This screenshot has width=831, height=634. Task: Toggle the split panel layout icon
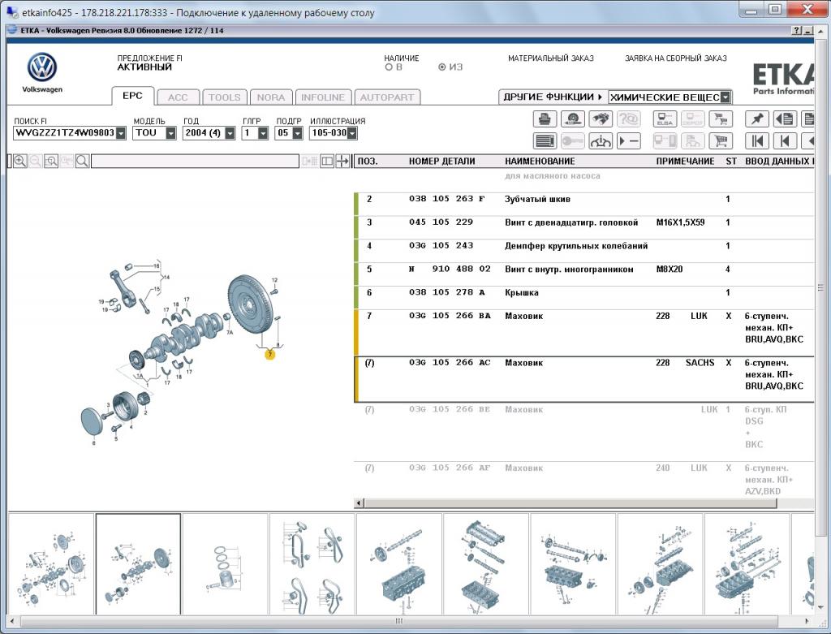click(x=327, y=162)
